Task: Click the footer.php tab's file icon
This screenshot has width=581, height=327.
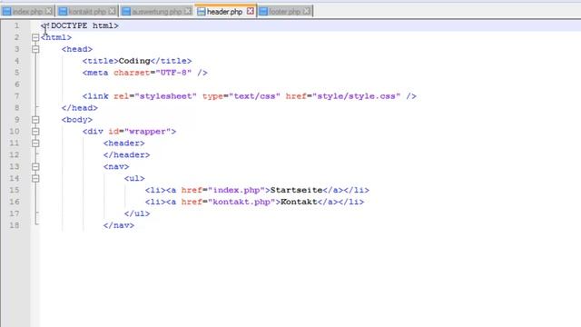Action: 263,12
